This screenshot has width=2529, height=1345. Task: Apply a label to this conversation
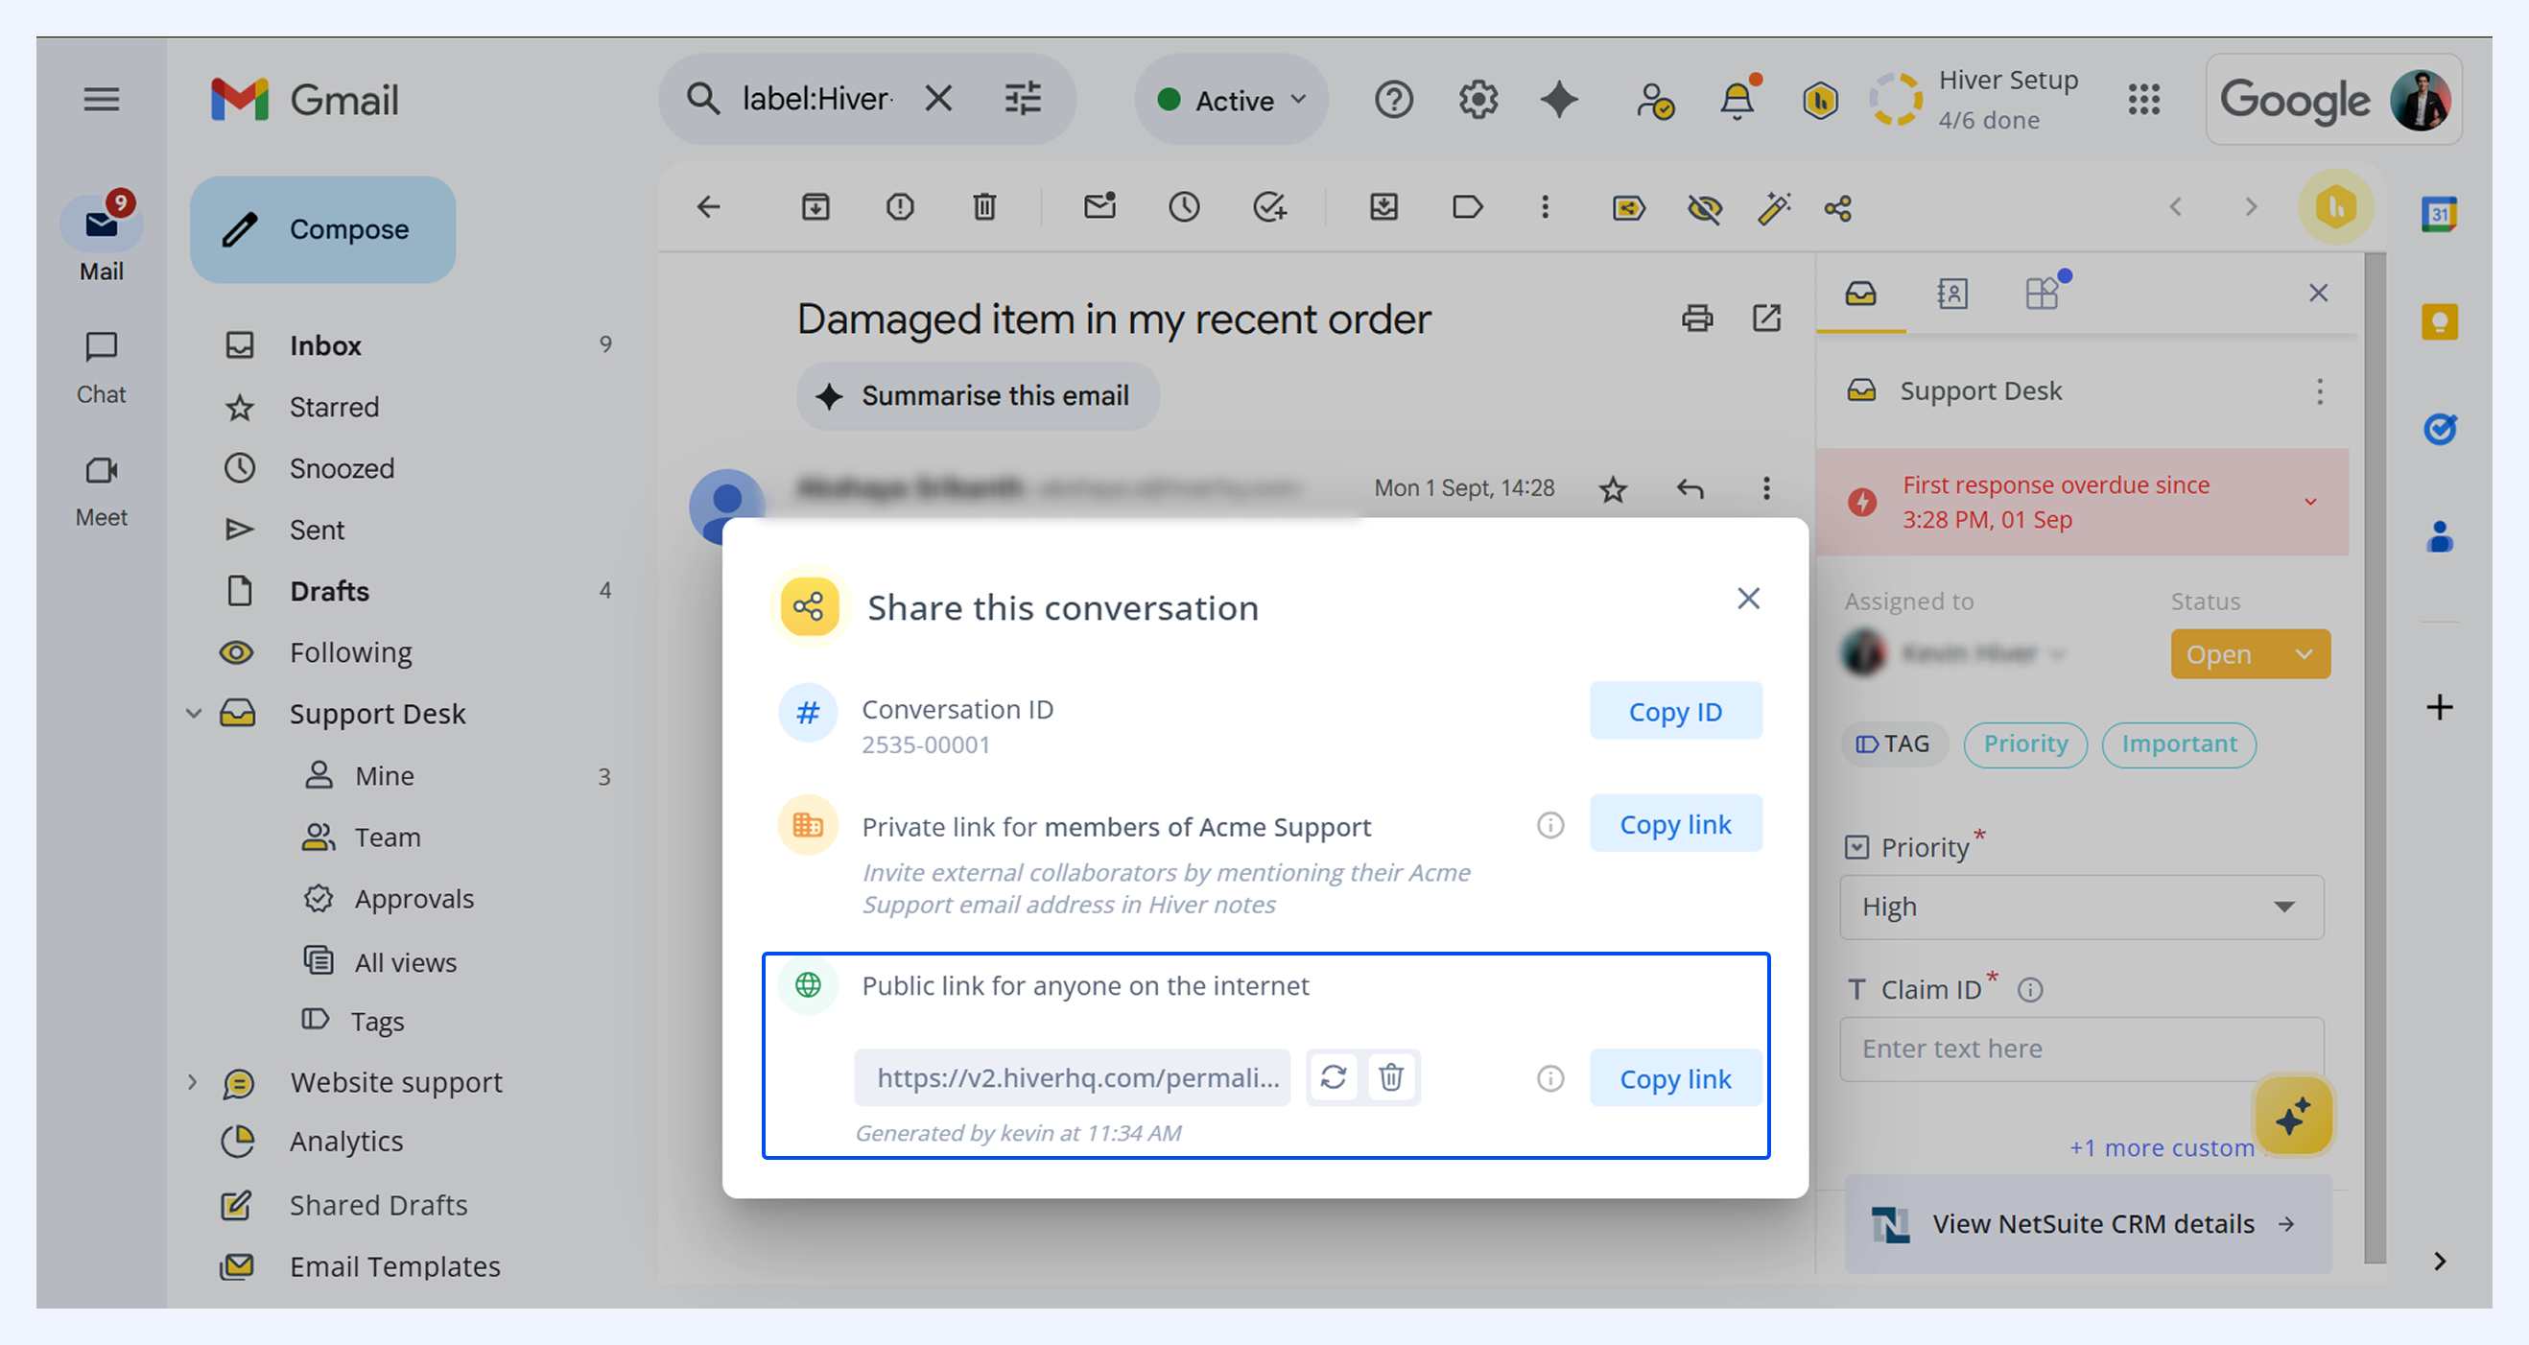1468,207
